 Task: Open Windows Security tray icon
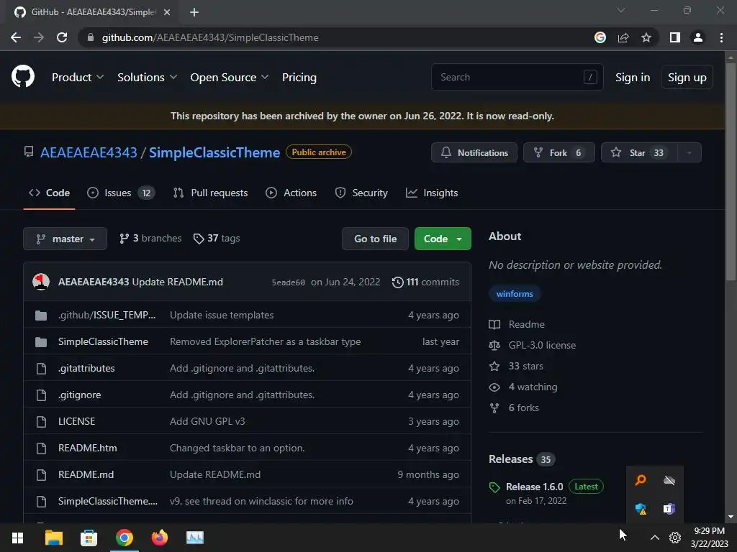(641, 509)
